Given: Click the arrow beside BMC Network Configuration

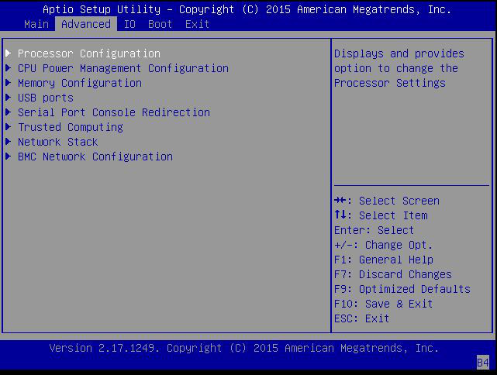Looking at the screenshot, I should click(9, 157).
